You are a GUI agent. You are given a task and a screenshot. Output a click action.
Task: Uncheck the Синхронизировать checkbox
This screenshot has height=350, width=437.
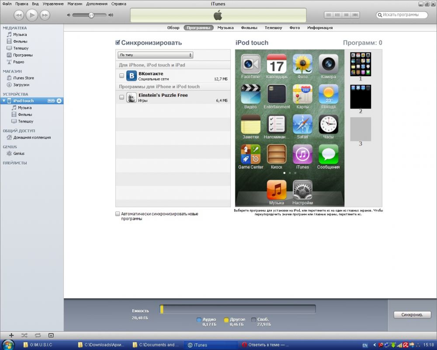click(118, 42)
